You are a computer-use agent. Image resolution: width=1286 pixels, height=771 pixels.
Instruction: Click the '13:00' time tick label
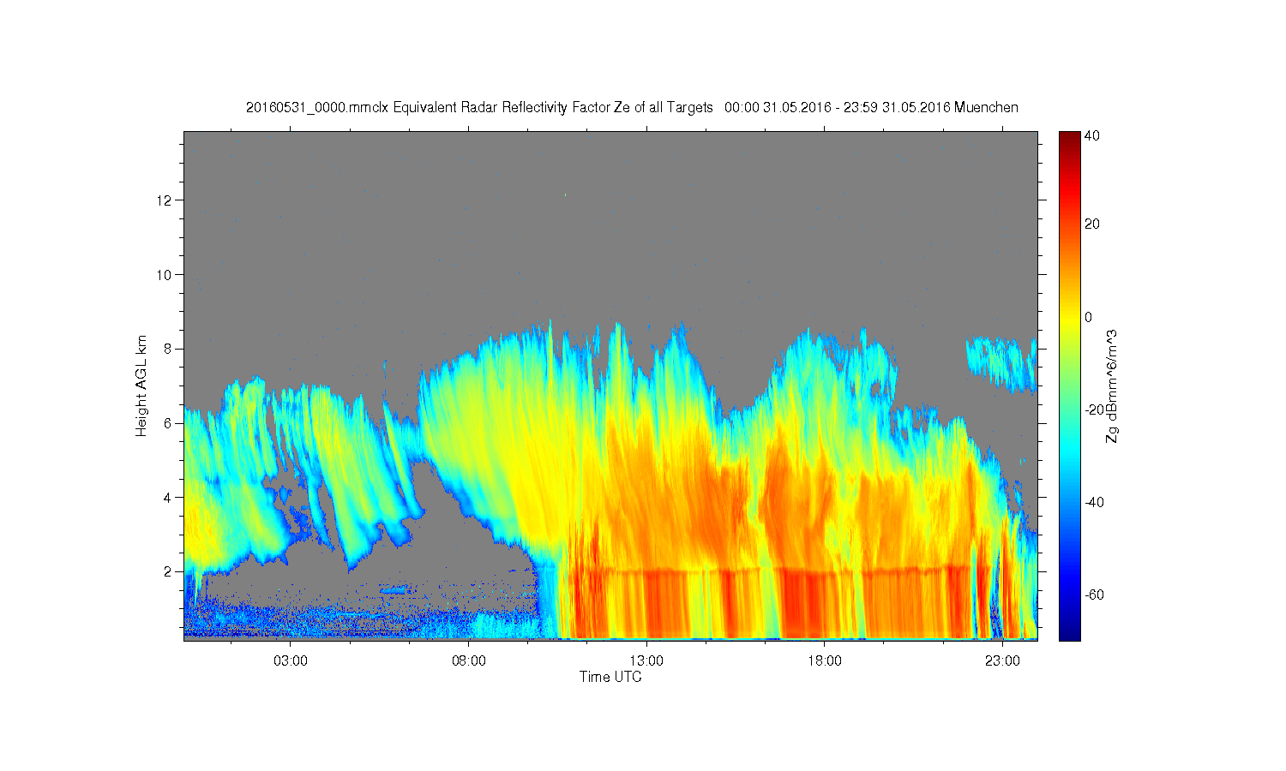tap(646, 661)
